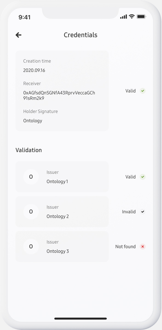Open the Ontology 2 issuer card
Image resolution: width=162 pixels, height=330 pixels.
pyautogui.click(x=62, y=212)
